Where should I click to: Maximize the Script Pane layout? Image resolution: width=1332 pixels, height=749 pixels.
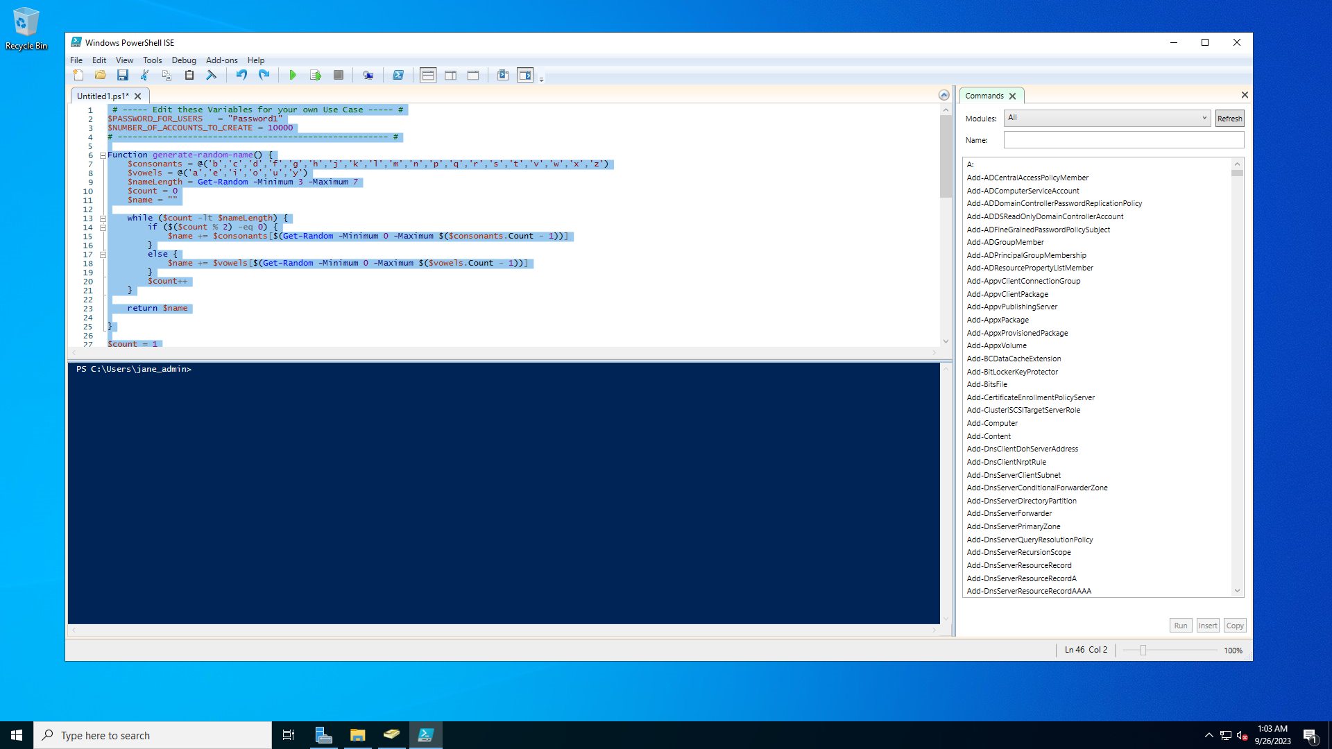click(x=473, y=75)
